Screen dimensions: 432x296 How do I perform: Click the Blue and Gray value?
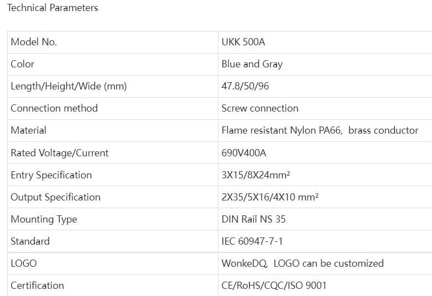[252, 64]
